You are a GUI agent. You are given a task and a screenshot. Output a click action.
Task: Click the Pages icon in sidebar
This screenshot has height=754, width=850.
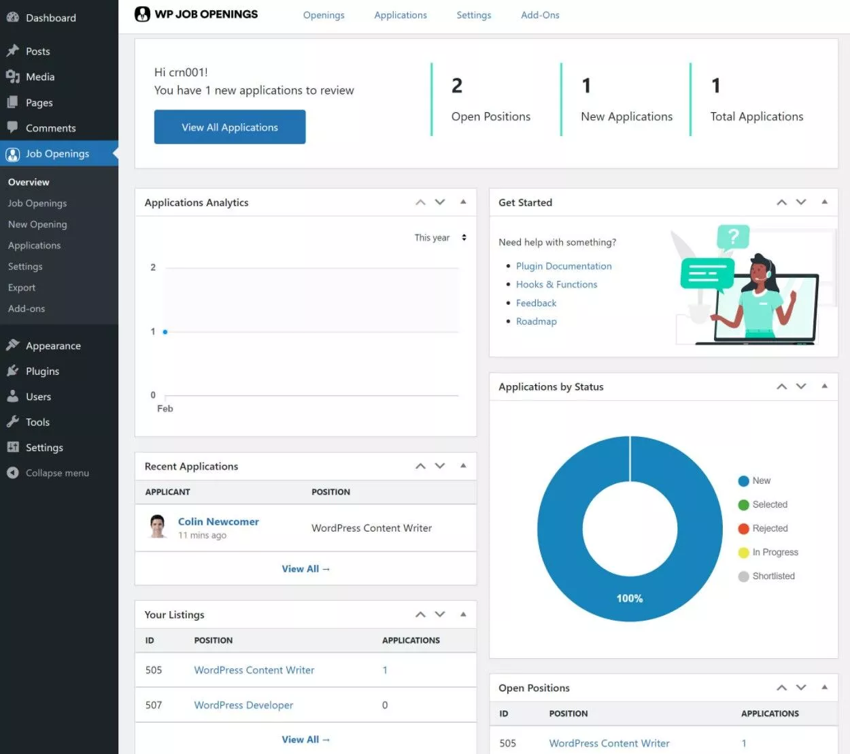coord(12,102)
